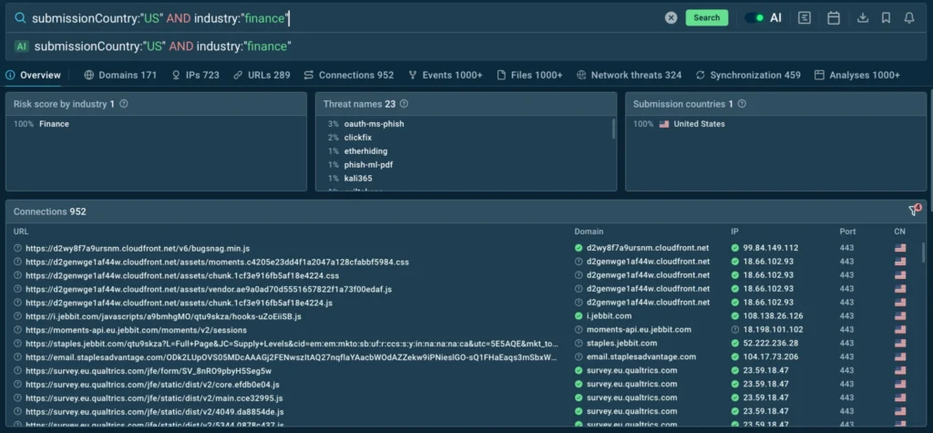Click the vendor.ae9a0ad70d5551657822f1a73f00edaf.js URL
This screenshot has width=933, height=433.
coord(209,289)
